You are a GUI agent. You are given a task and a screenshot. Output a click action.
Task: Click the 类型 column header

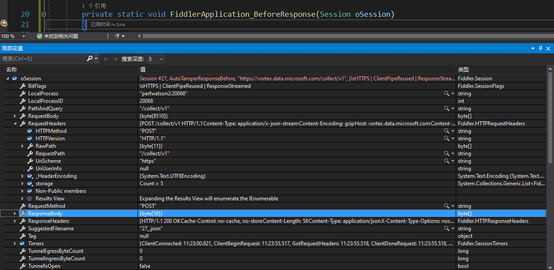463,69
